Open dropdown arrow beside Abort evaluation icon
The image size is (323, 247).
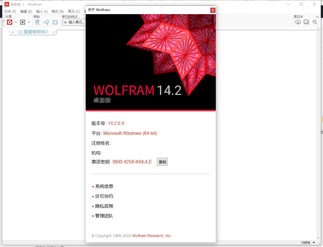pos(29,22)
